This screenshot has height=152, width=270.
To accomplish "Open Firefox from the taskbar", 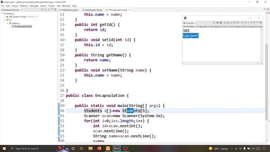I will (99, 148).
